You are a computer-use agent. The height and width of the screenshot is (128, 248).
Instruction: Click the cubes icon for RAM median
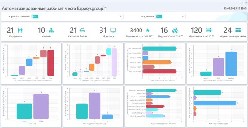(175, 30)
